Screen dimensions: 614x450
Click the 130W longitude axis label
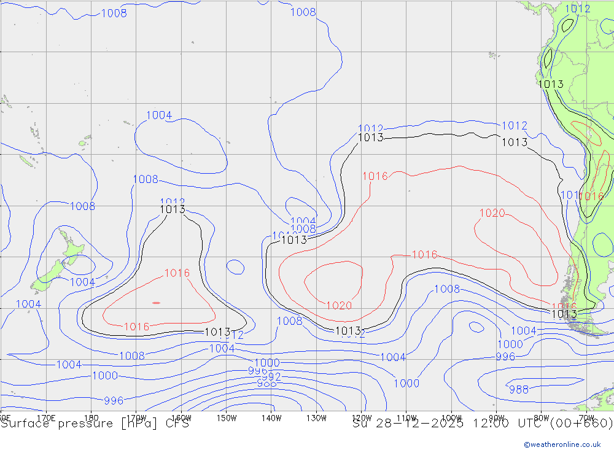(316, 418)
